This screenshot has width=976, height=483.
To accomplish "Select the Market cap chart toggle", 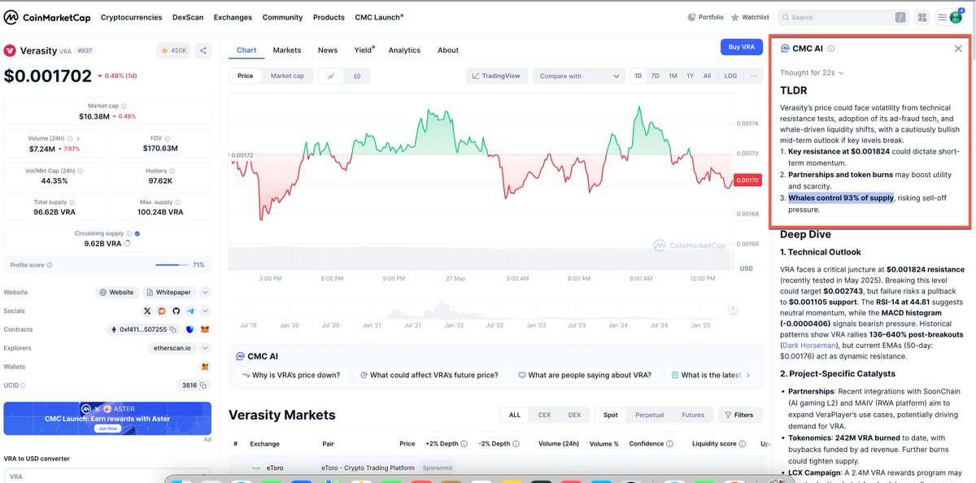I will tap(287, 76).
